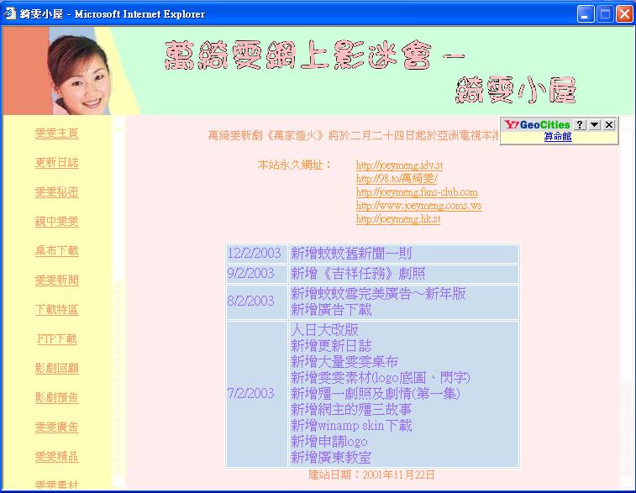
Task: Open the GeoCities help question mark icon
Action: tap(580, 125)
